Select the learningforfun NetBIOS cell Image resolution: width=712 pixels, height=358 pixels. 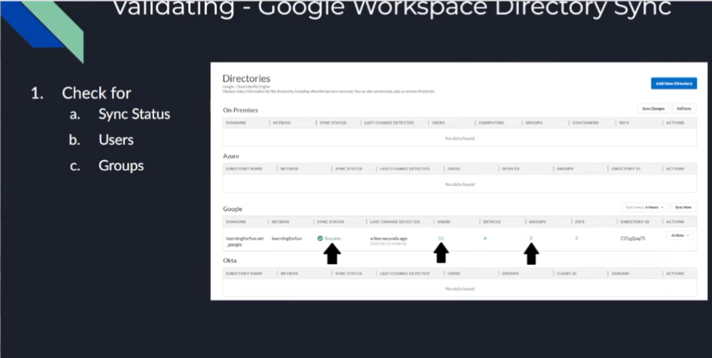[x=287, y=238]
